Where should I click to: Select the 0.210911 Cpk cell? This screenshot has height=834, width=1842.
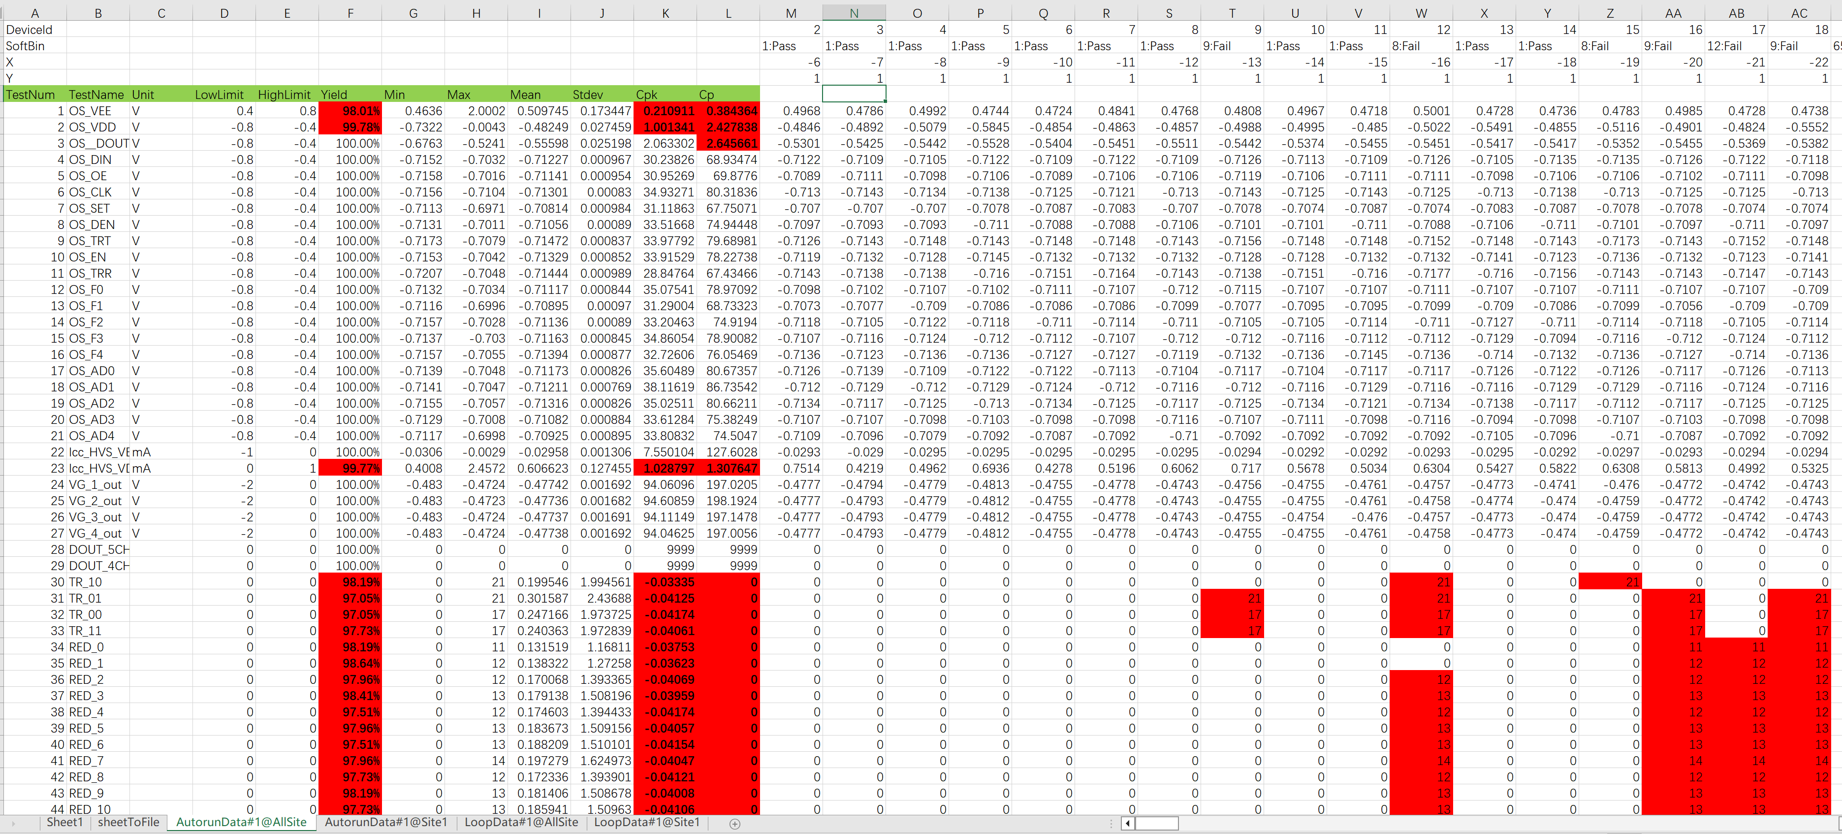665,111
